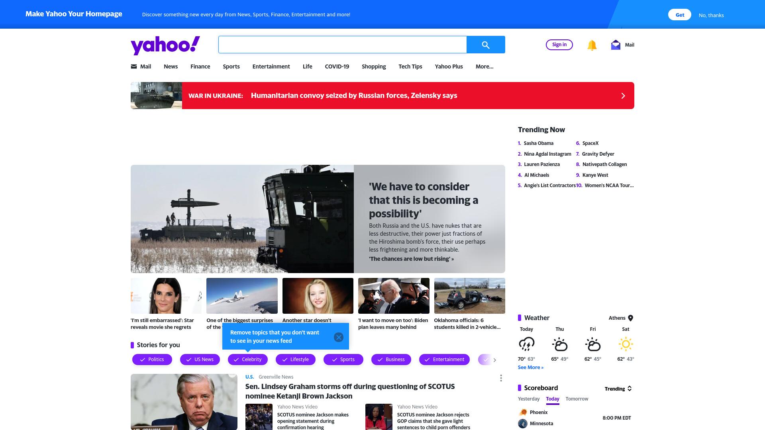Click the Sign in button

[x=559, y=45]
